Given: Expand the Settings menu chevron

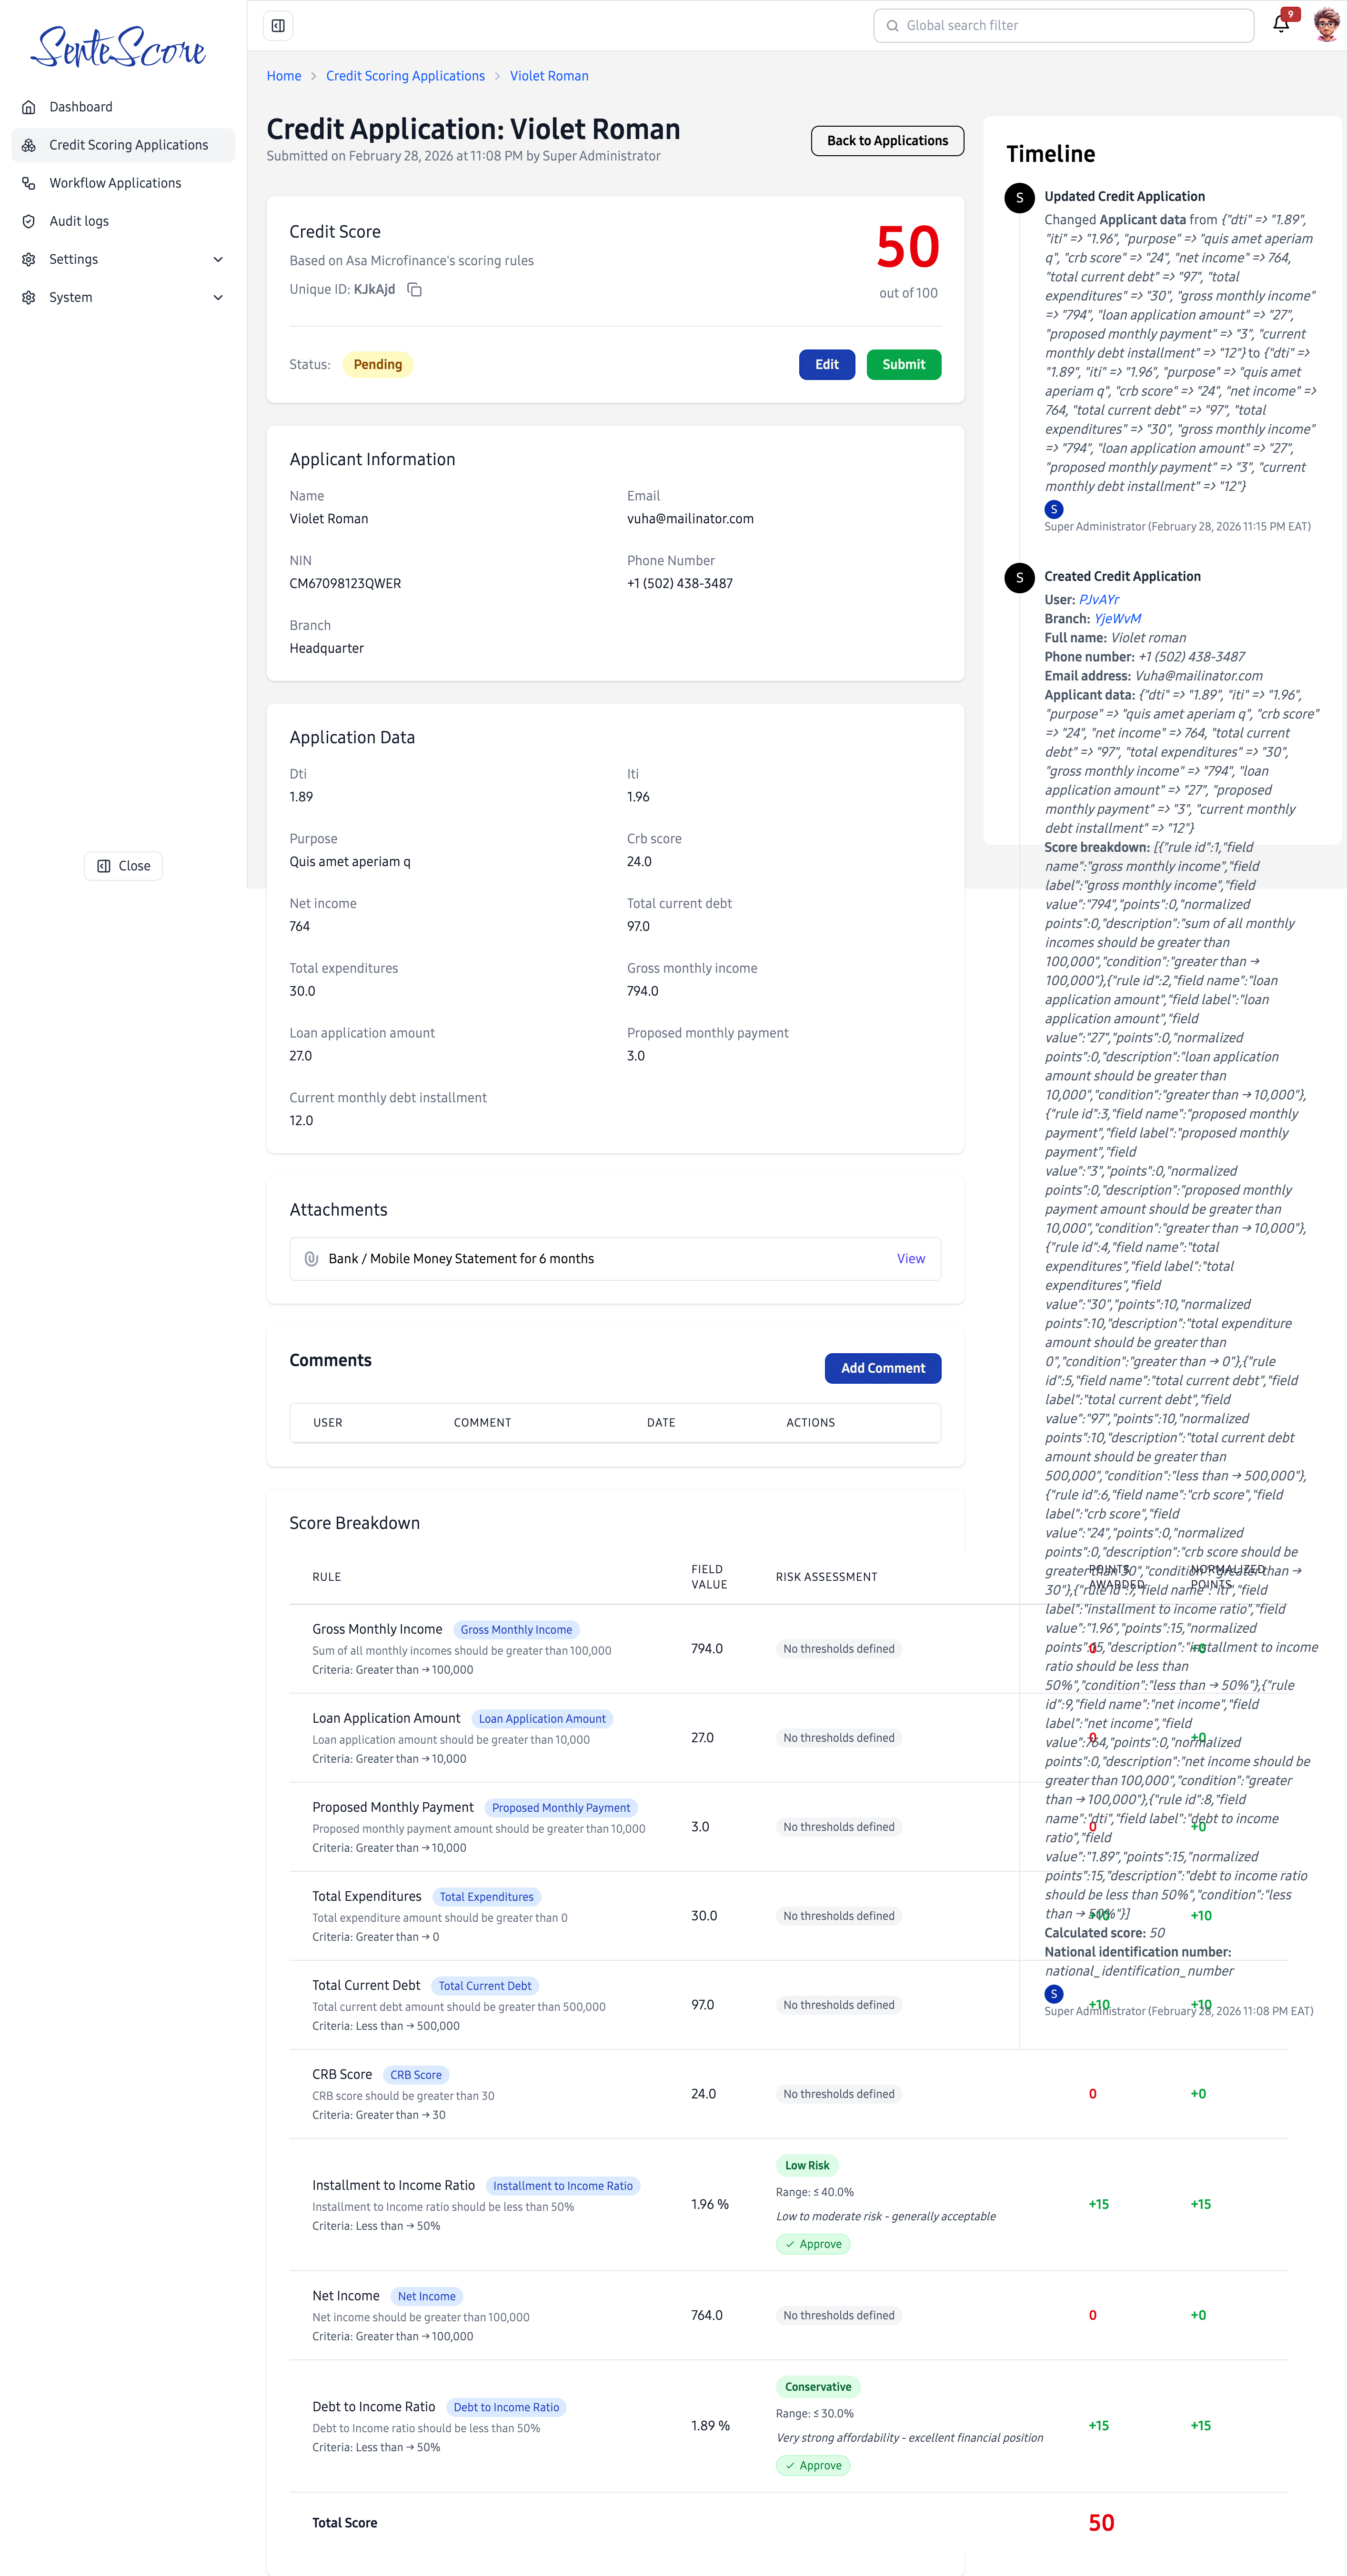Looking at the screenshot, I should pyautogui.click(x=218, y=259).
